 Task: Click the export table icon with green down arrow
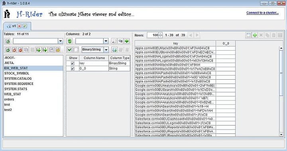45,49
